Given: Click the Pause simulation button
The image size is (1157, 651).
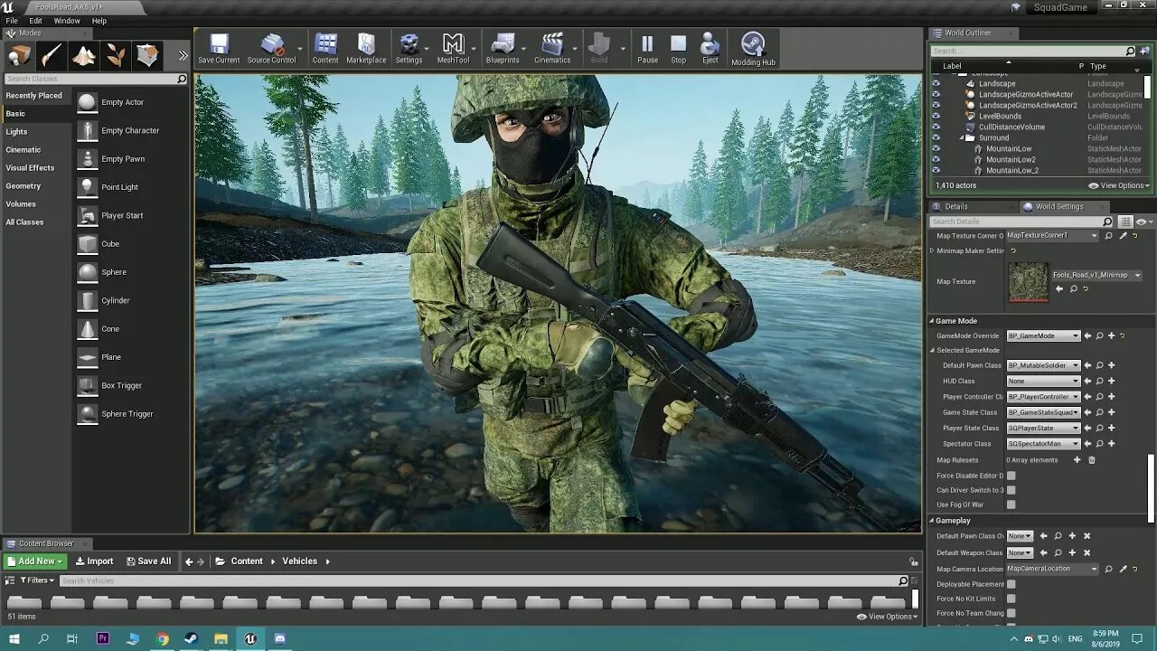Looking at the screenshot, I should click(647, 49).
